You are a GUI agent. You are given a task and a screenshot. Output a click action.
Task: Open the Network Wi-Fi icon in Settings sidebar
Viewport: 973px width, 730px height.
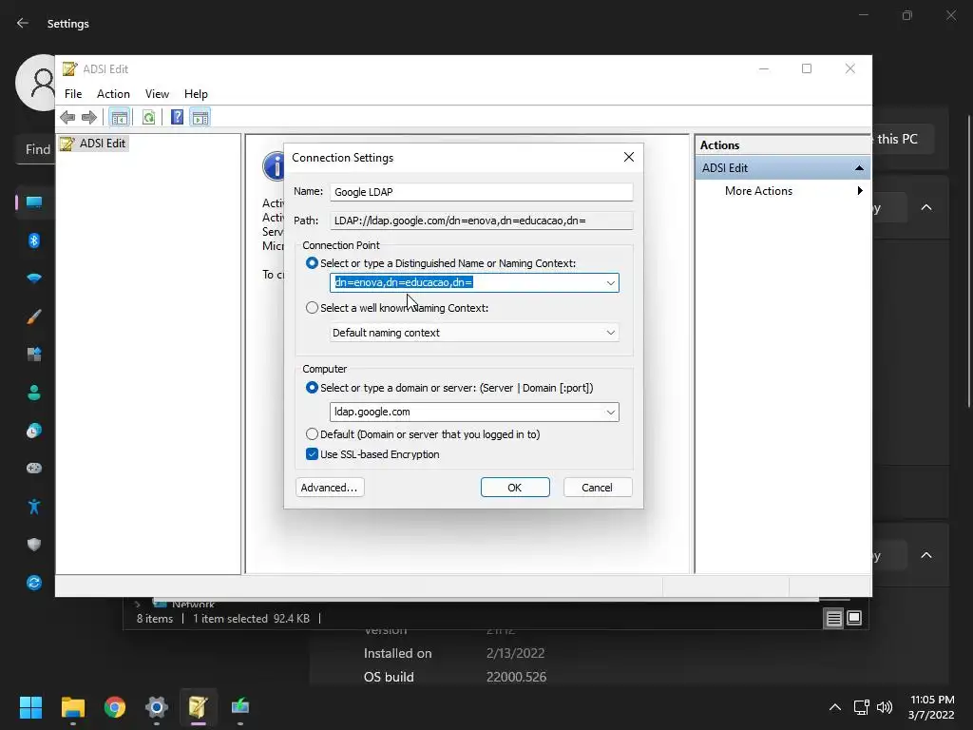point(34,279)
